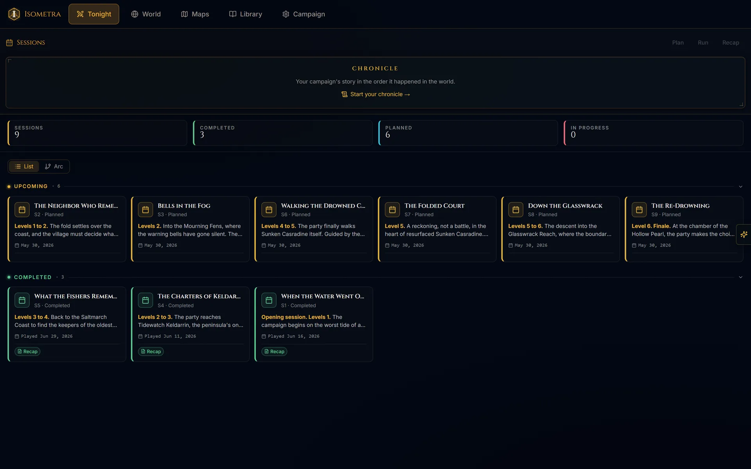Click calendar icon on The Re-Drowning card
Image resolution: width=751 pixels, height=469 pixels.
[x=639, y=209]
